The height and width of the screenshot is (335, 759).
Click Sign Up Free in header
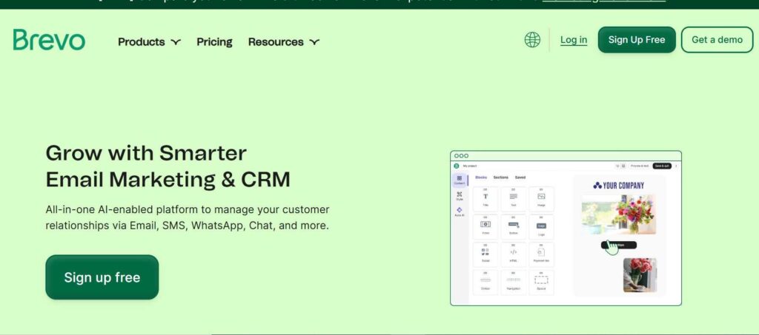click(x=637, y=40)
